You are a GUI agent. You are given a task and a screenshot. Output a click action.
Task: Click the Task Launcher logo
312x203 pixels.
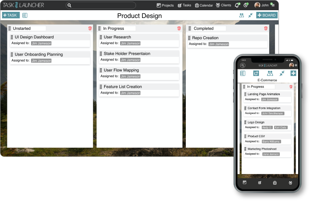pos(23,5)
